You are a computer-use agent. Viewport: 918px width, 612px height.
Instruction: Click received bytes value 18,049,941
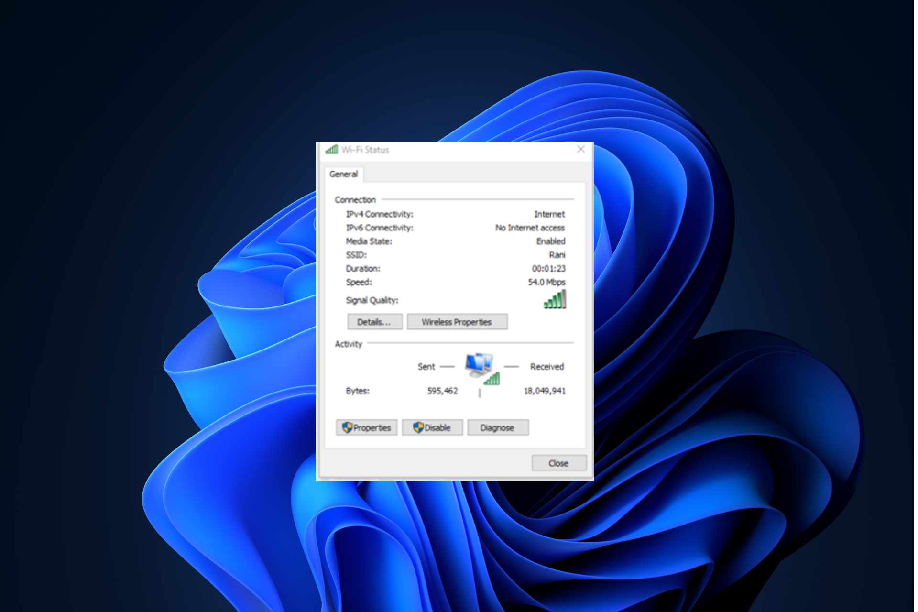(x=545, y=391)
